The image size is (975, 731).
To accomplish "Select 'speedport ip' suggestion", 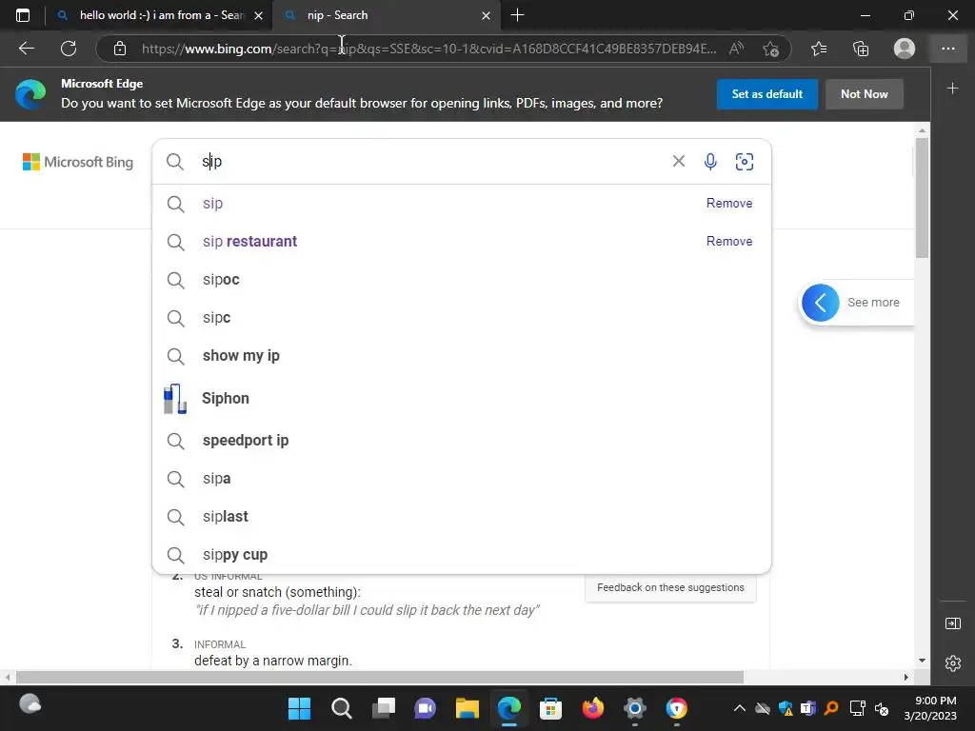I will (x=462, y=440).
